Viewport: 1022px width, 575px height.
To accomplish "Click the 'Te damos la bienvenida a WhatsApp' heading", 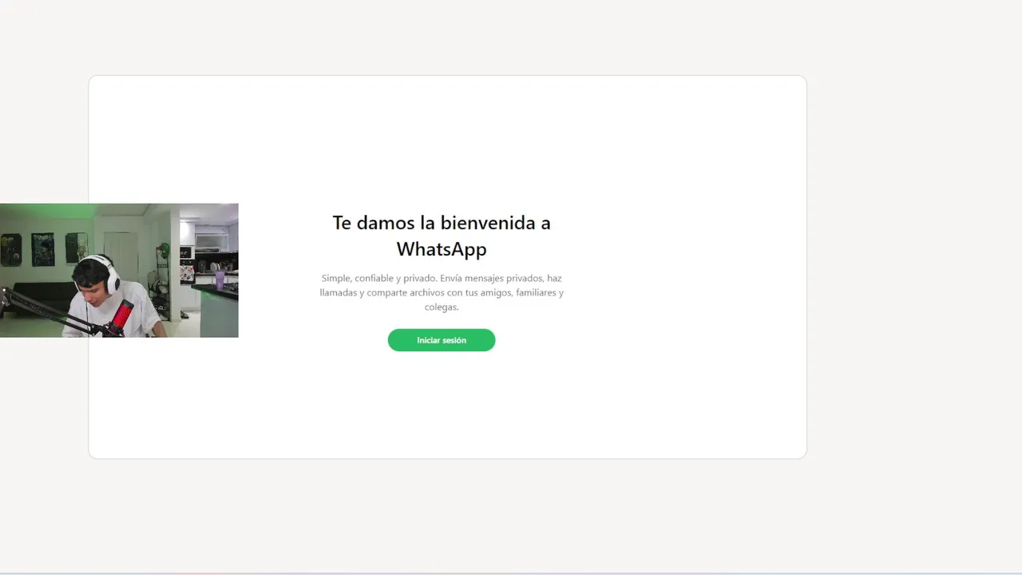I will point(442,235).
